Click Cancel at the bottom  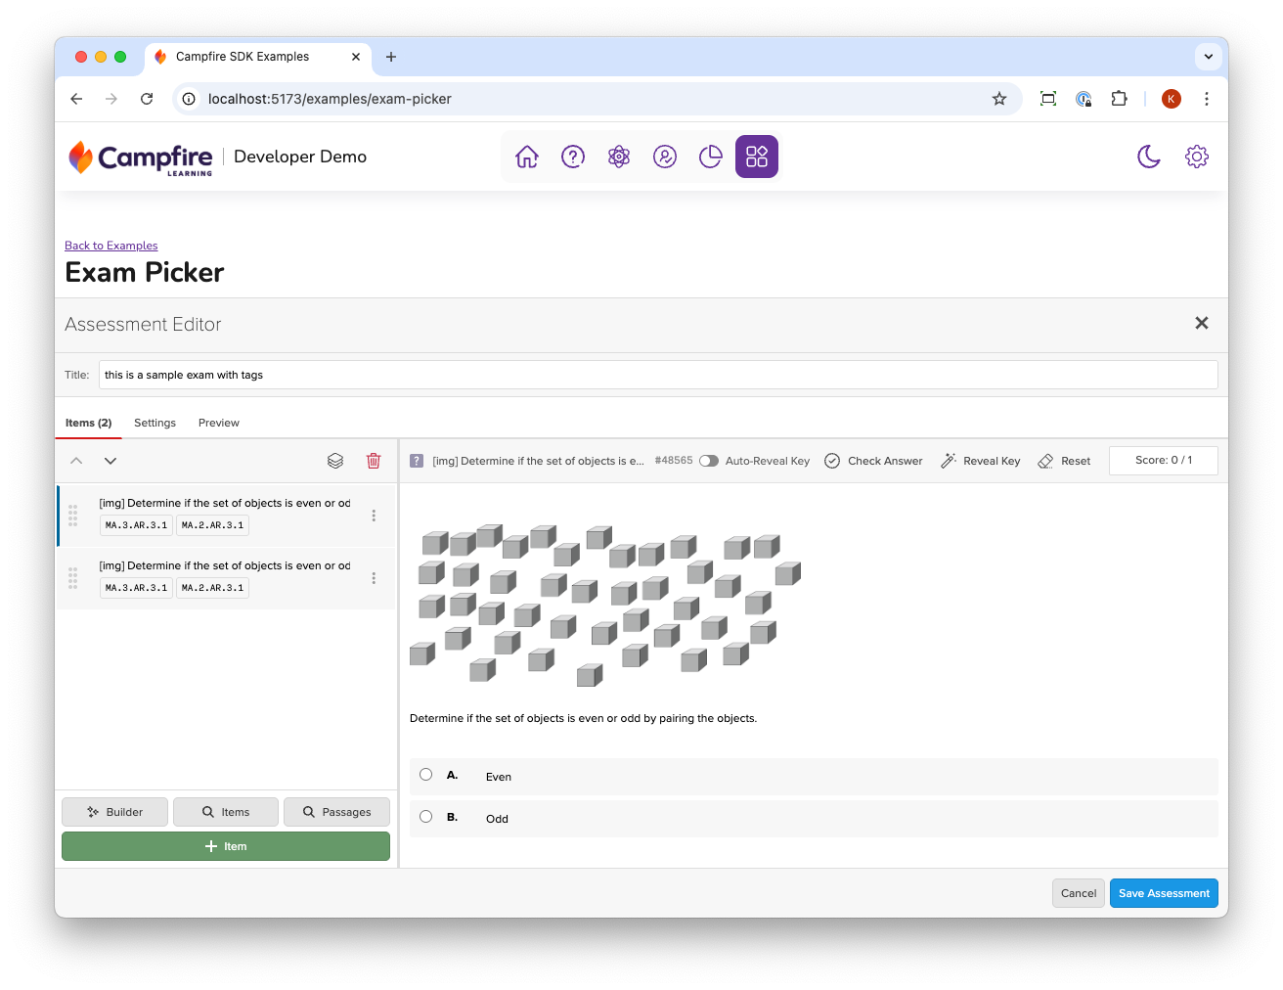(x=1079, y=893)
